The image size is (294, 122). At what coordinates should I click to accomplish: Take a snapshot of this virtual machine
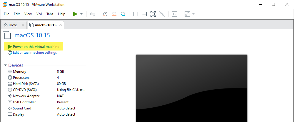click(x=105, y=14)
